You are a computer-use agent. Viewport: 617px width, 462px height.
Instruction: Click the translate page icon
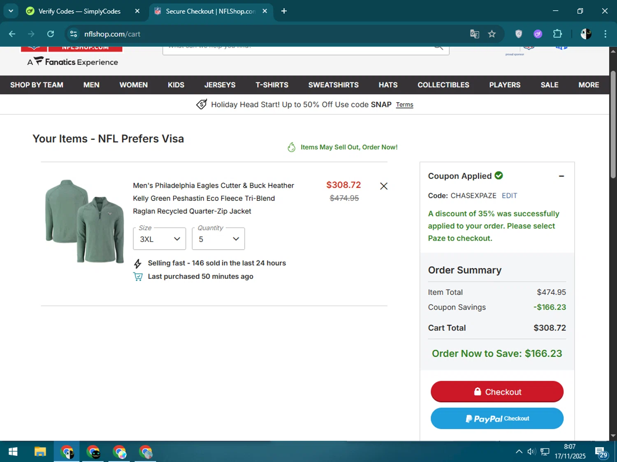tap(475, 34)
